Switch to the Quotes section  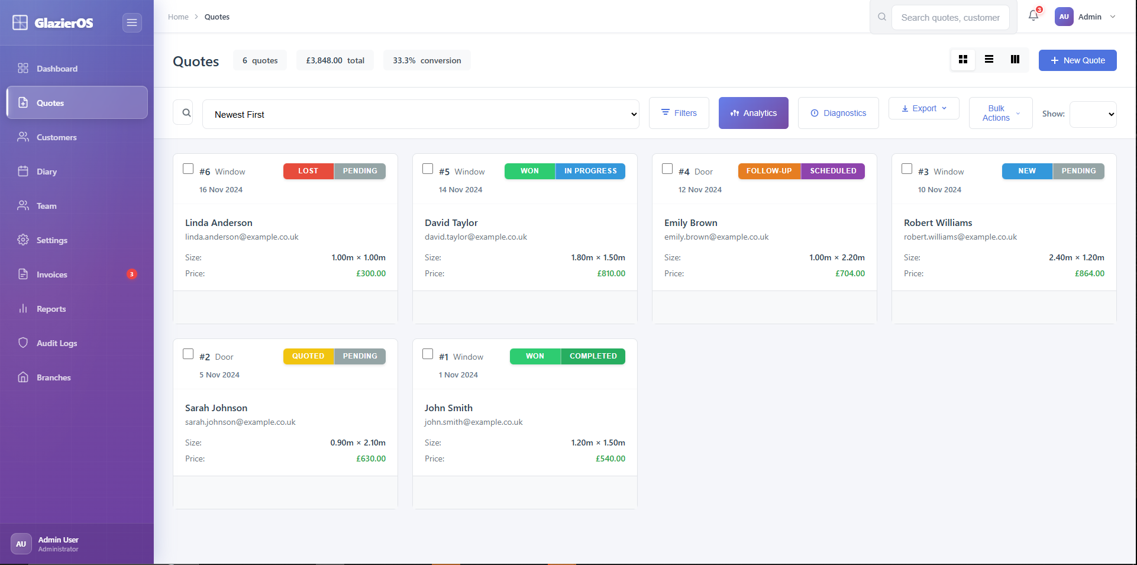pyautogui.click(x=50, y=102)
